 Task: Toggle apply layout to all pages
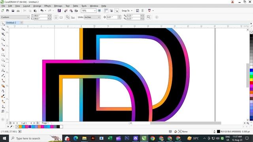click(68, 17)
